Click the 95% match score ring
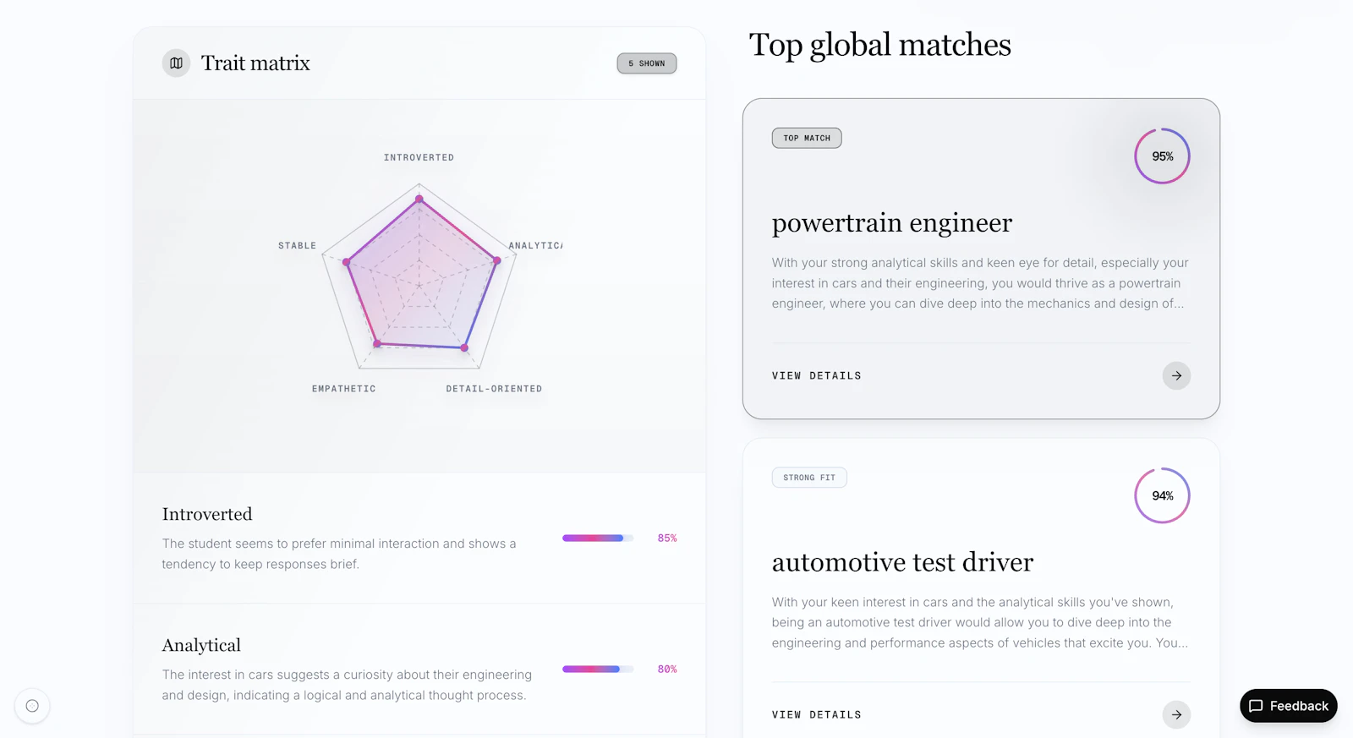This screenshot has height=738, width=1353. pos(1162,156)
